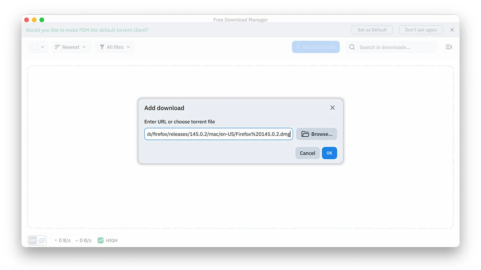Click the upload speed 0 B/s indicator

(83, 241)
